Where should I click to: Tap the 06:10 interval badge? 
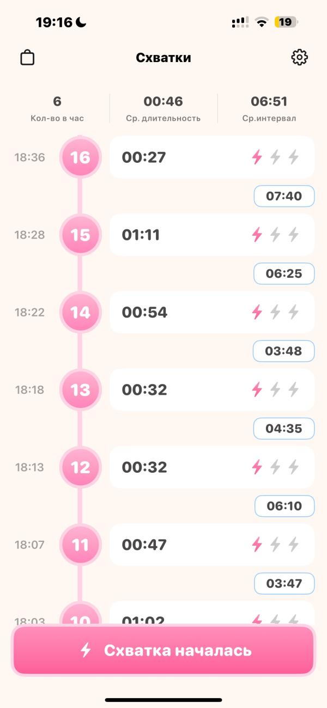(x=284, y=506)
